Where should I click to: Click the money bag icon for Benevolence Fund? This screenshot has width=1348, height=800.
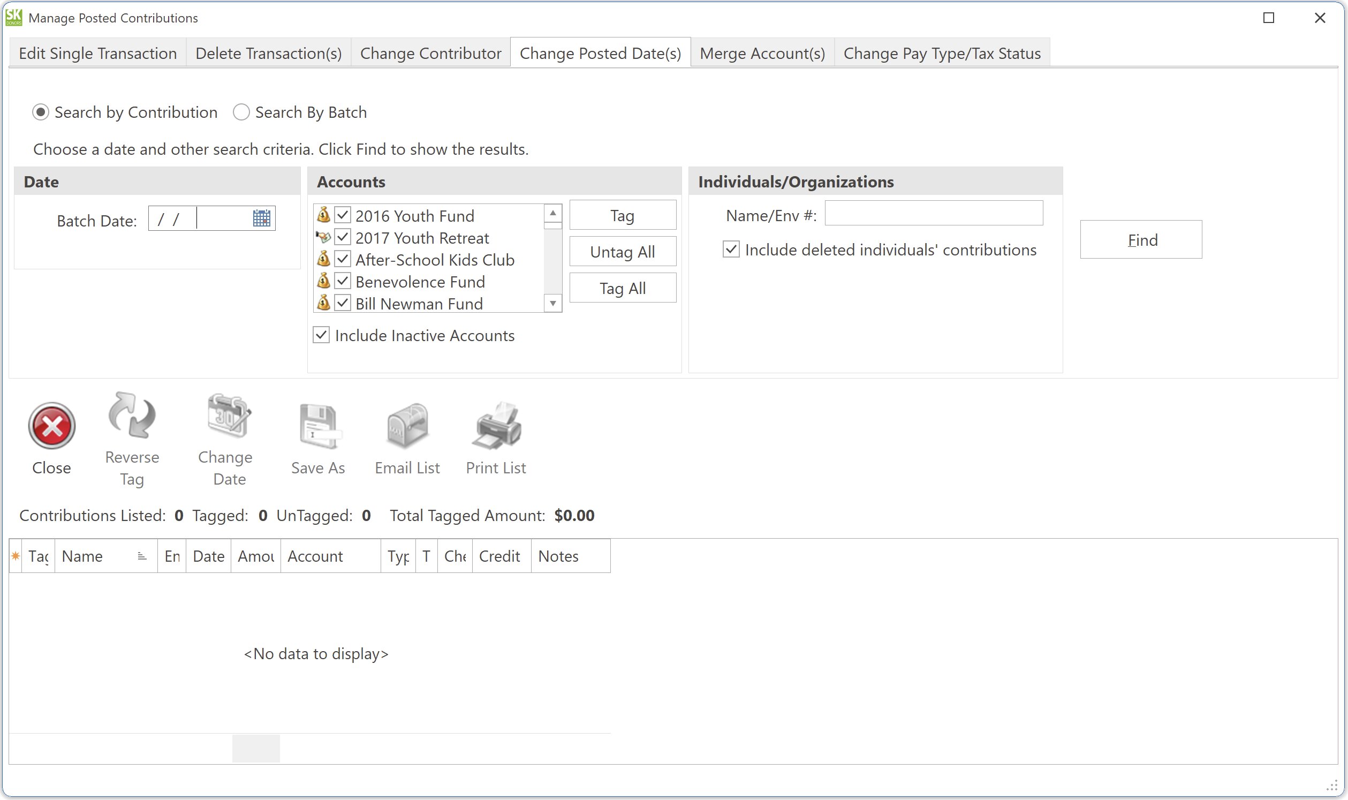(x=323, y=281)
